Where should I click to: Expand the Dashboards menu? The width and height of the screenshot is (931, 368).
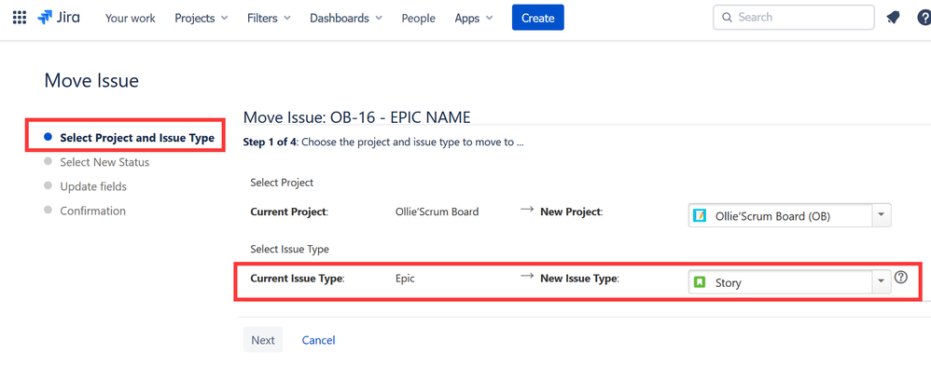point(346,19)
